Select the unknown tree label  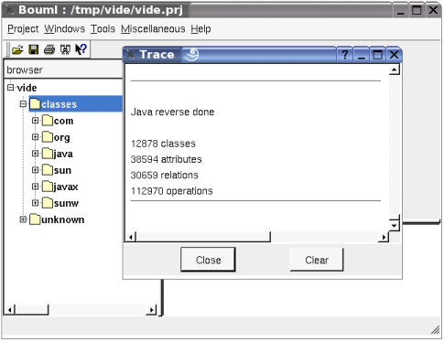(62, 219)
